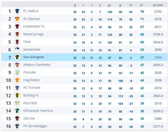Open the Plus1920 team link
This screenshot has width=168, height=132.
coord(30,103)
